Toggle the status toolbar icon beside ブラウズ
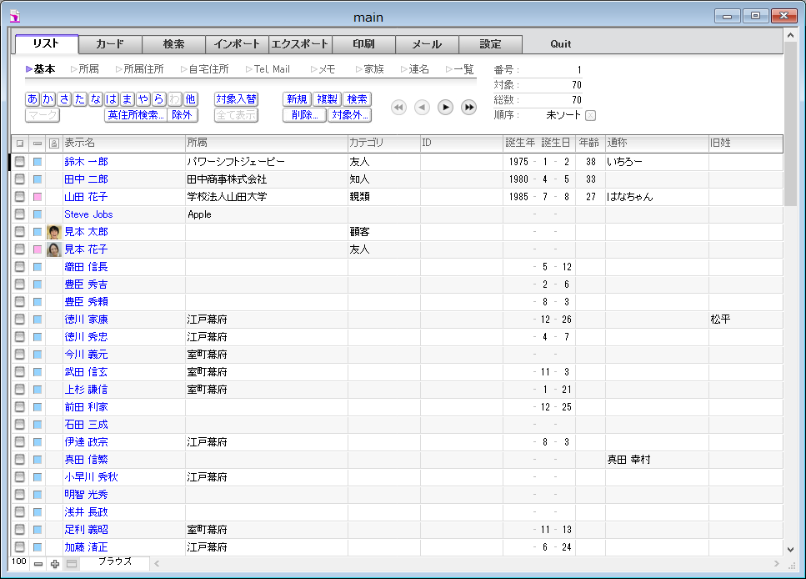The width and height of the screenshot is (806, 579). tap(72, 564)
